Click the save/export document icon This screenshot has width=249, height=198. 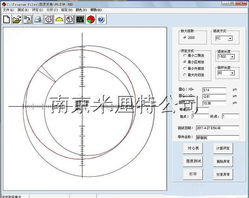point(28,19)
